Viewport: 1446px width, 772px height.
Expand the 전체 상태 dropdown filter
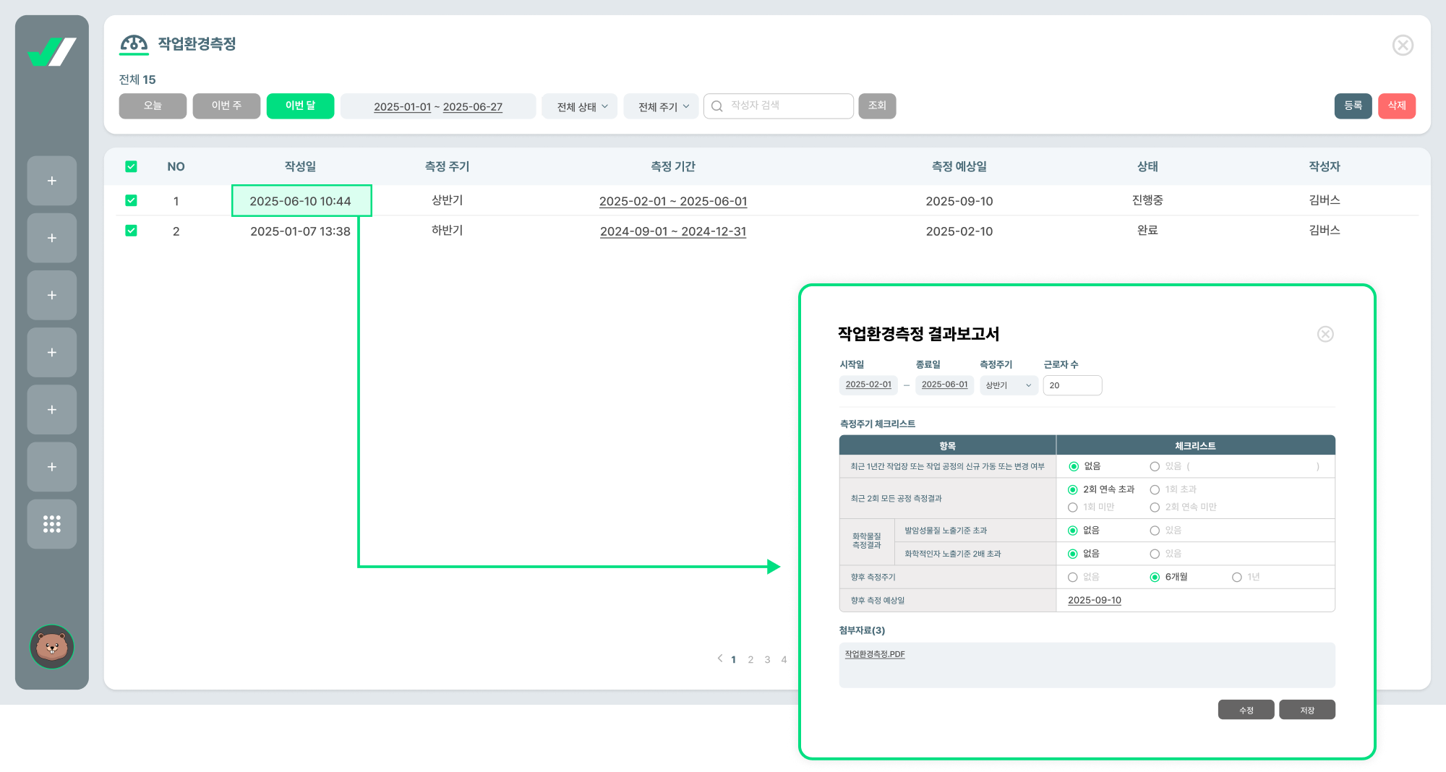click(582, 106)
